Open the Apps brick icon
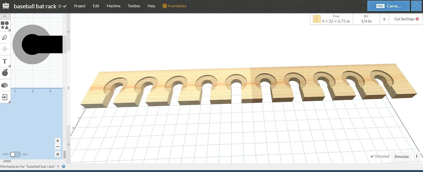 (5, 85)
